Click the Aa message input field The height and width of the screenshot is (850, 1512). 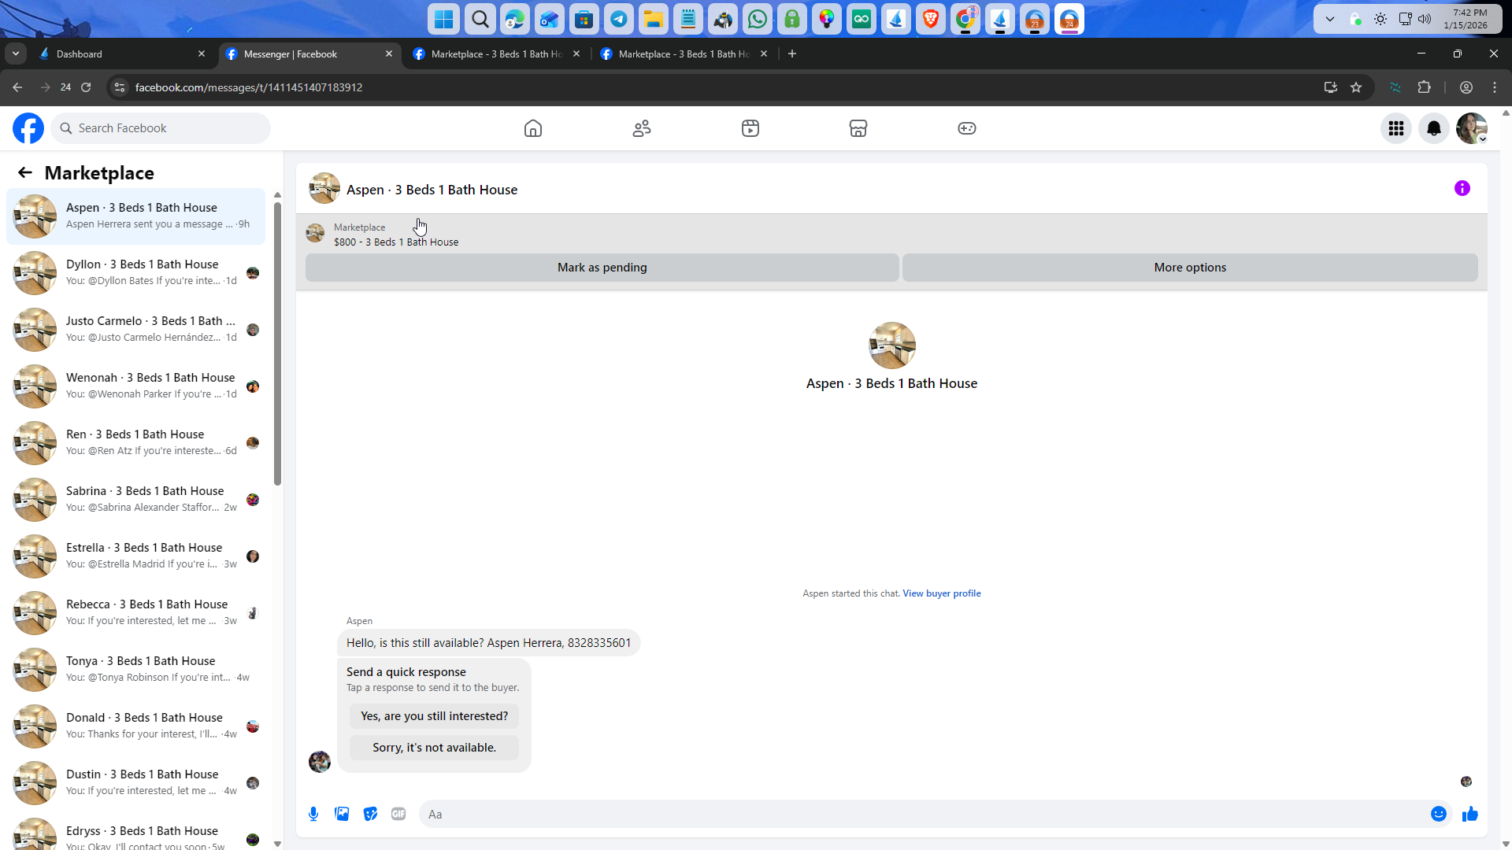tap(921, 814)
